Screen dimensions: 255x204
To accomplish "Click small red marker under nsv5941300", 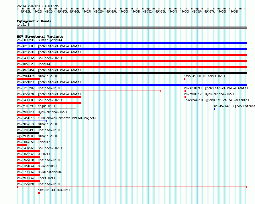I will coord(185,79).
